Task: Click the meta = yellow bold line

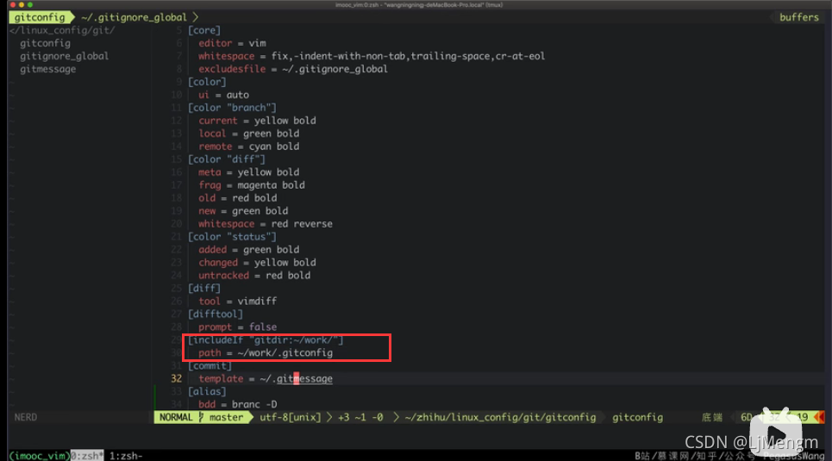Action: click(249, 172)
